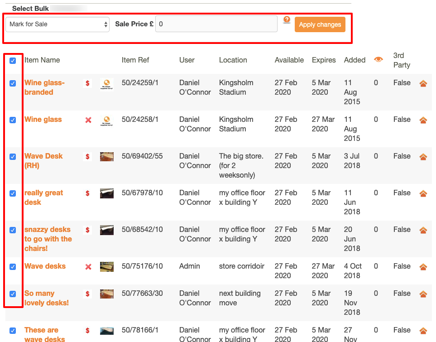
Task: Click the Sale Price input field
Action: [x=216, y=24]
